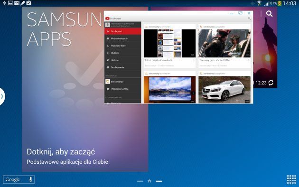
Task: Play the mountain lake TV video thumbnail
Action: tap(169, 90)
